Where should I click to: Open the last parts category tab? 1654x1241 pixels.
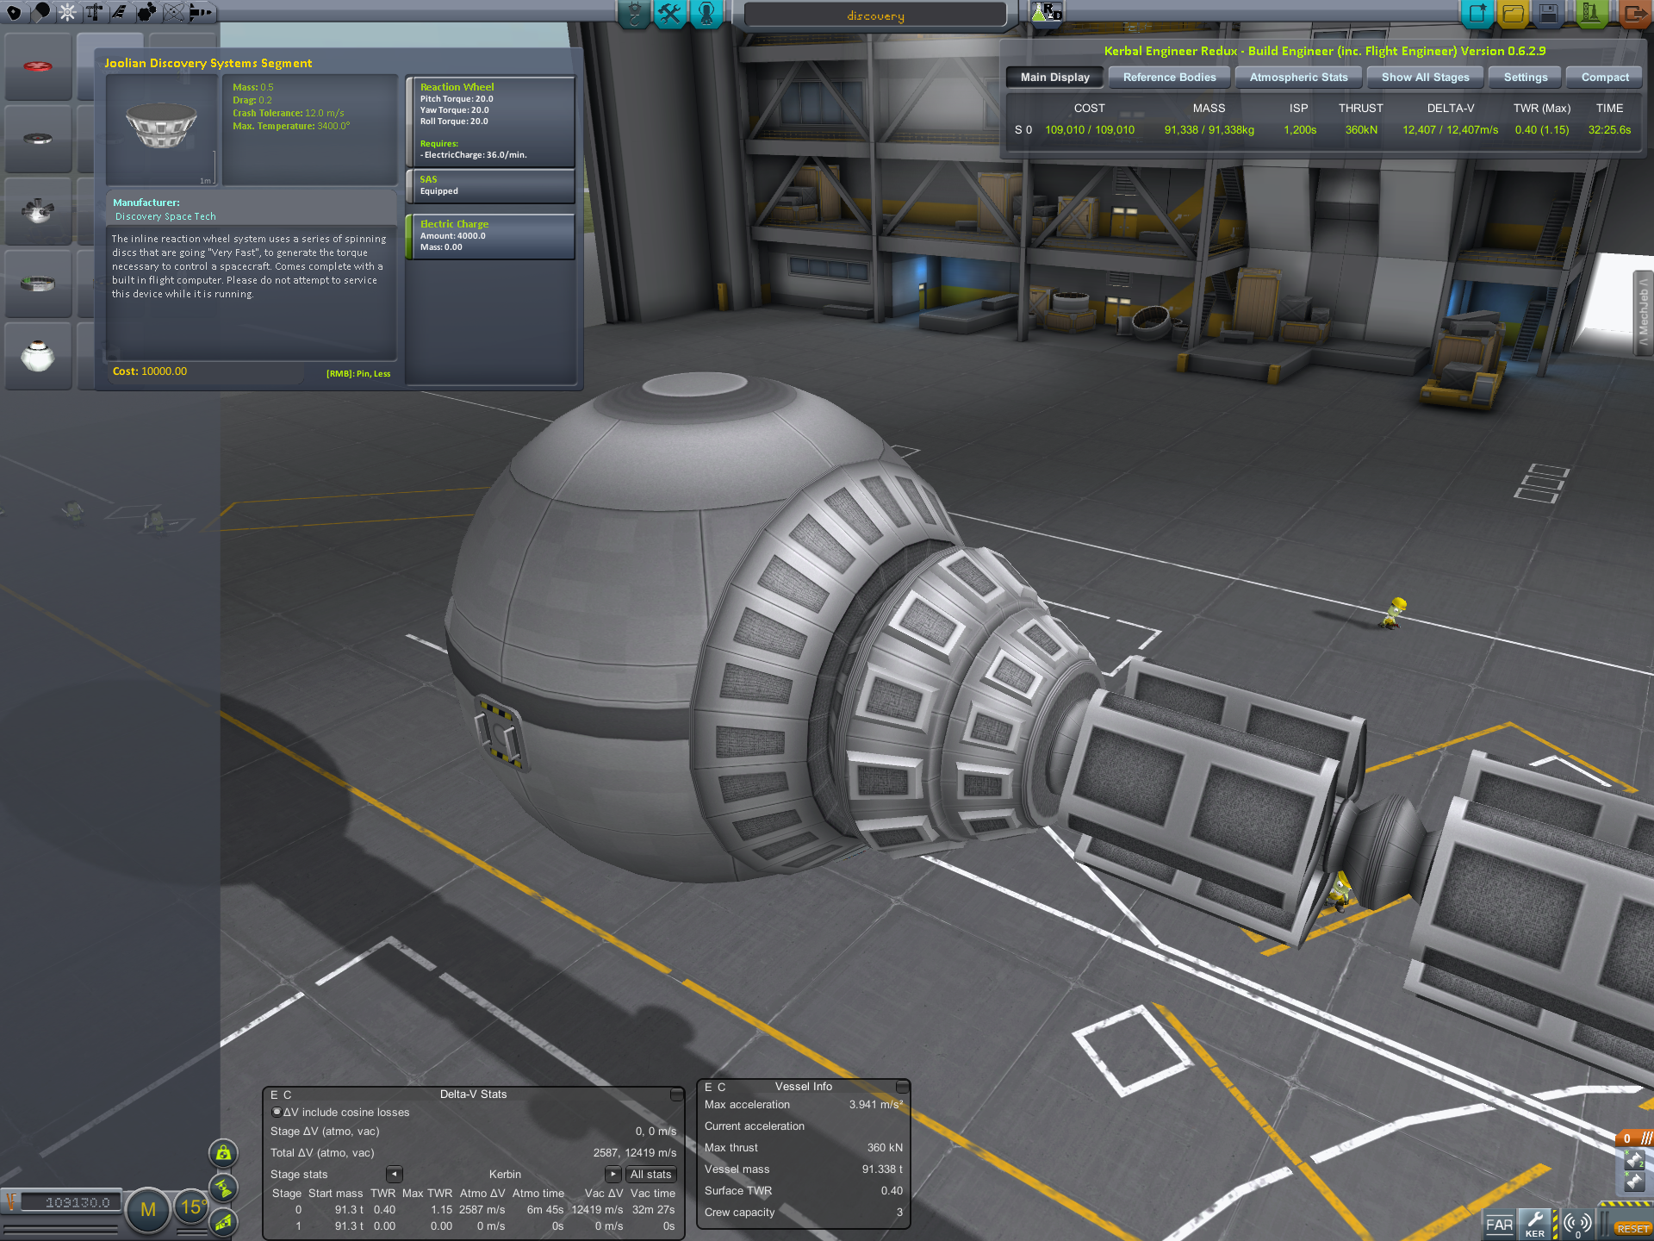[x=200, y=12]
